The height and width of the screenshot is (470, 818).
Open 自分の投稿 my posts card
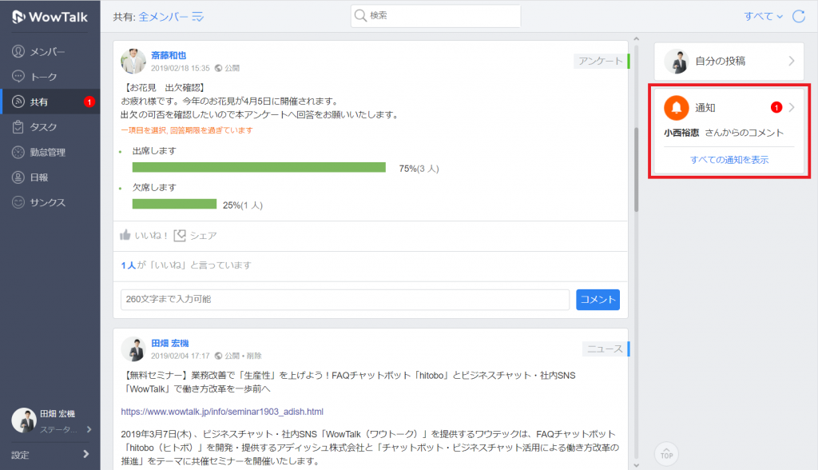[x=729, y=61]
